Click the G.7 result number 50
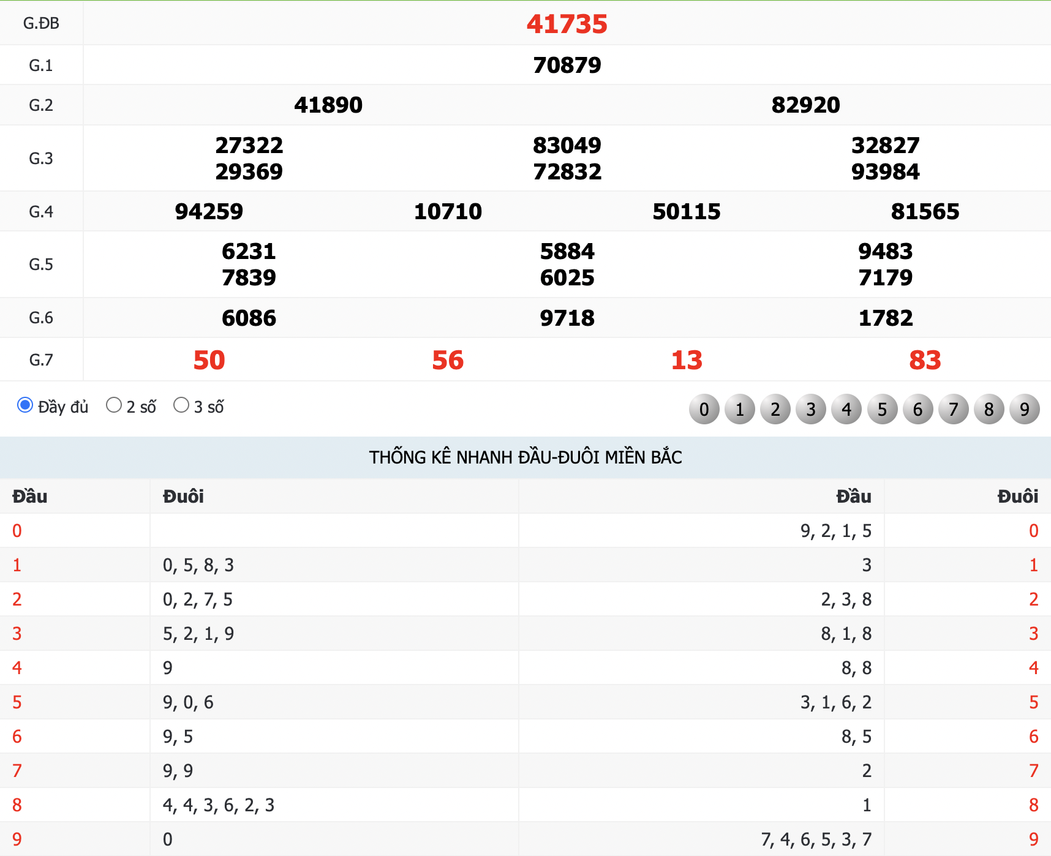 [209, 360]
